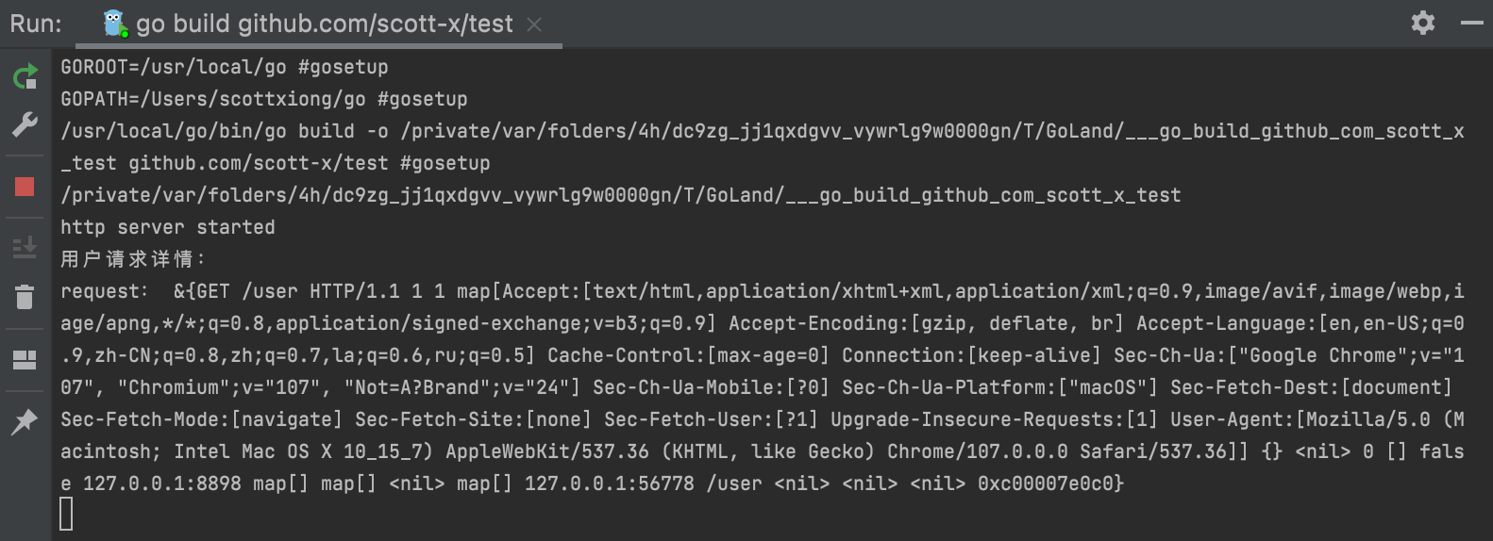The width and height of the screenshot is (1493, 541).
Task: Open Run panel settings gear
Action: 1423,23
